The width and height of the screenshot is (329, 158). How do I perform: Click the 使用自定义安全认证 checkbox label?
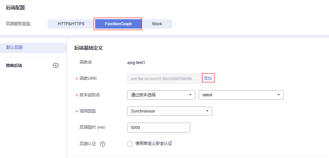click(x=154, y=143)
